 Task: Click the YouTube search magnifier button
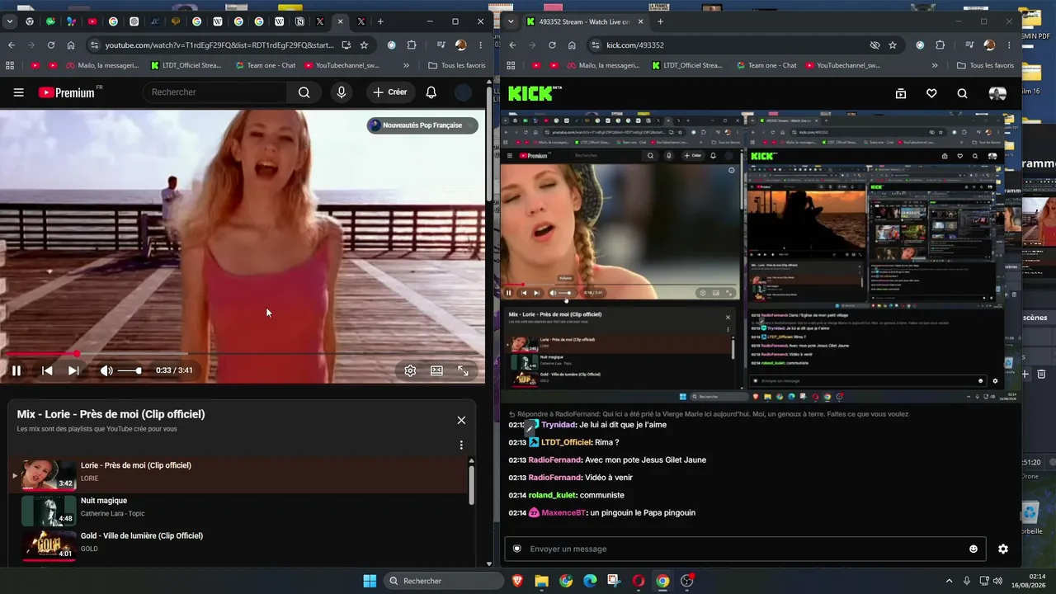(x=304, y=92)
